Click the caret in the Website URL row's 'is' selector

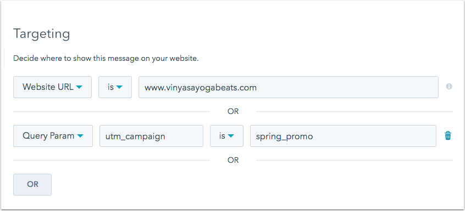(119, 87)
